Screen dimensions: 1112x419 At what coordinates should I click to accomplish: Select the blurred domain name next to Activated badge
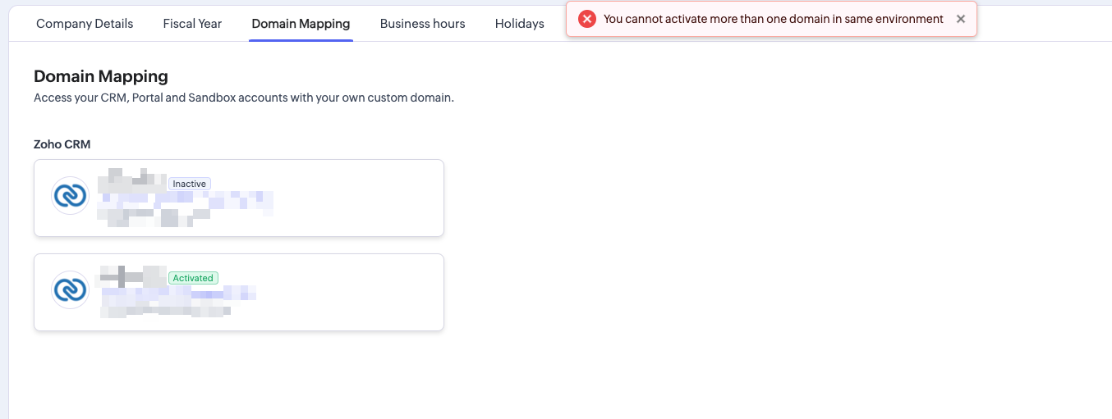(x=131, y=276)
